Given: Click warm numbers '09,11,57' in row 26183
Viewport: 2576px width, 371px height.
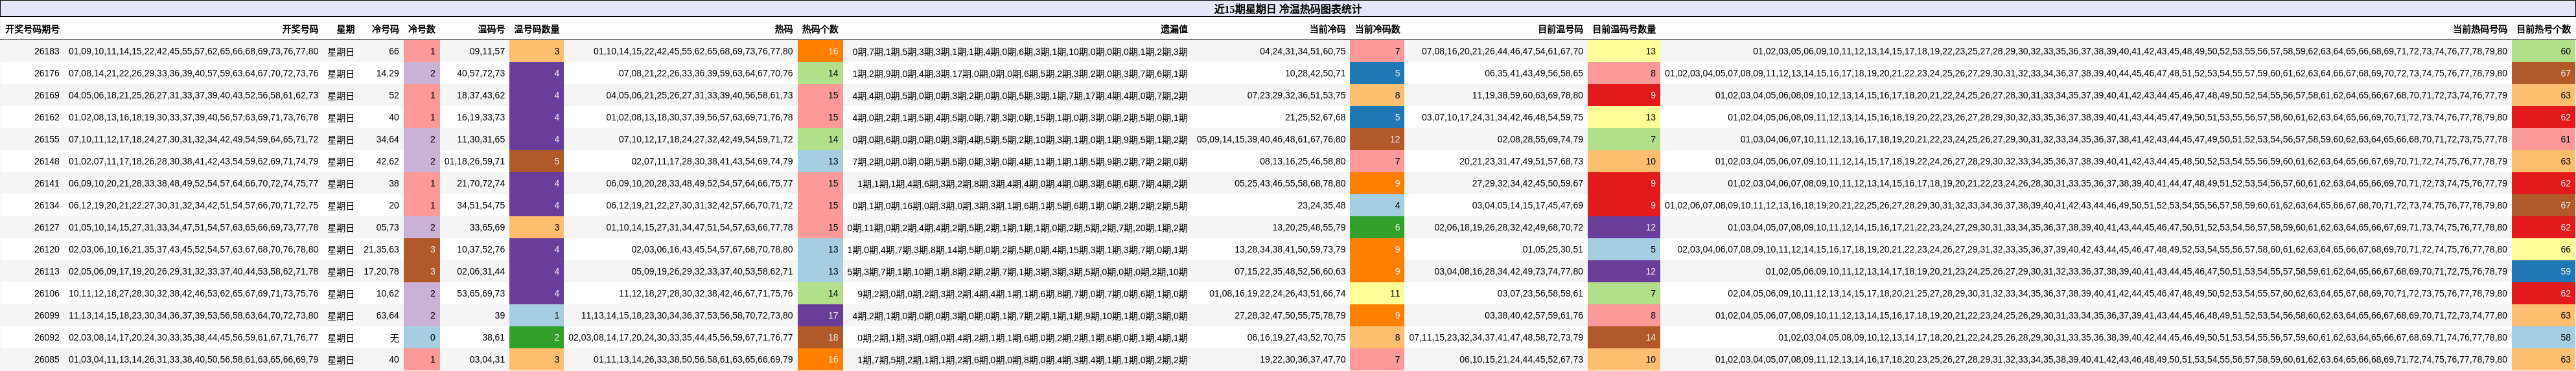Looking at the screenshot, I should (x=487, y=51).
